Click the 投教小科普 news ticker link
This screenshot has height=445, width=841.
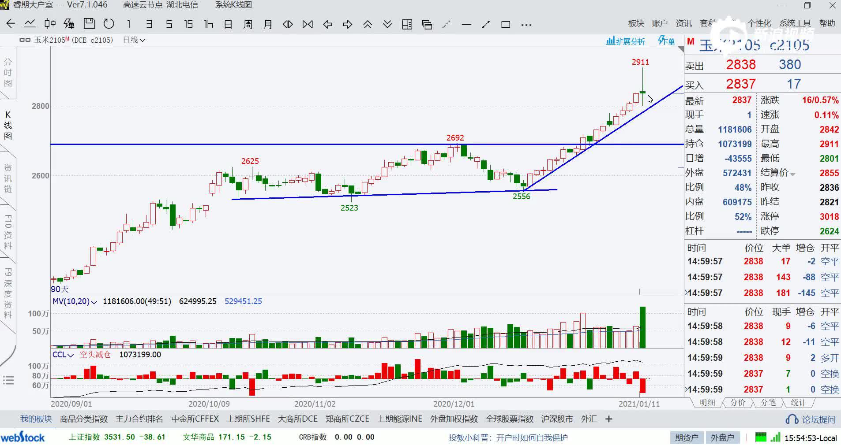pyautogui.click(x=508, y=438)
